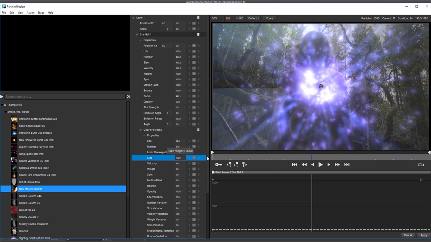The width and height of the screenshot is (431, 242).
Task: Go to the previous keyframe
Action: [229, 165]
